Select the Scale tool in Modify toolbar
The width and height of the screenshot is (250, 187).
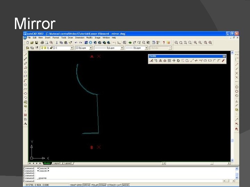point(183,61)
